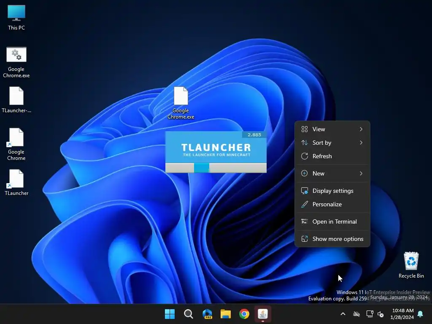This screenshot has height=324, width=432.
Task: Select the TLauncher shortcut icon
Action: [16, 182]
